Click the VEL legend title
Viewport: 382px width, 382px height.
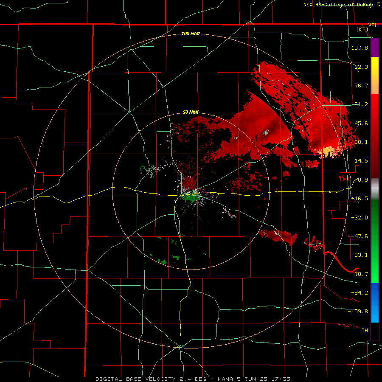pos(373,25)
